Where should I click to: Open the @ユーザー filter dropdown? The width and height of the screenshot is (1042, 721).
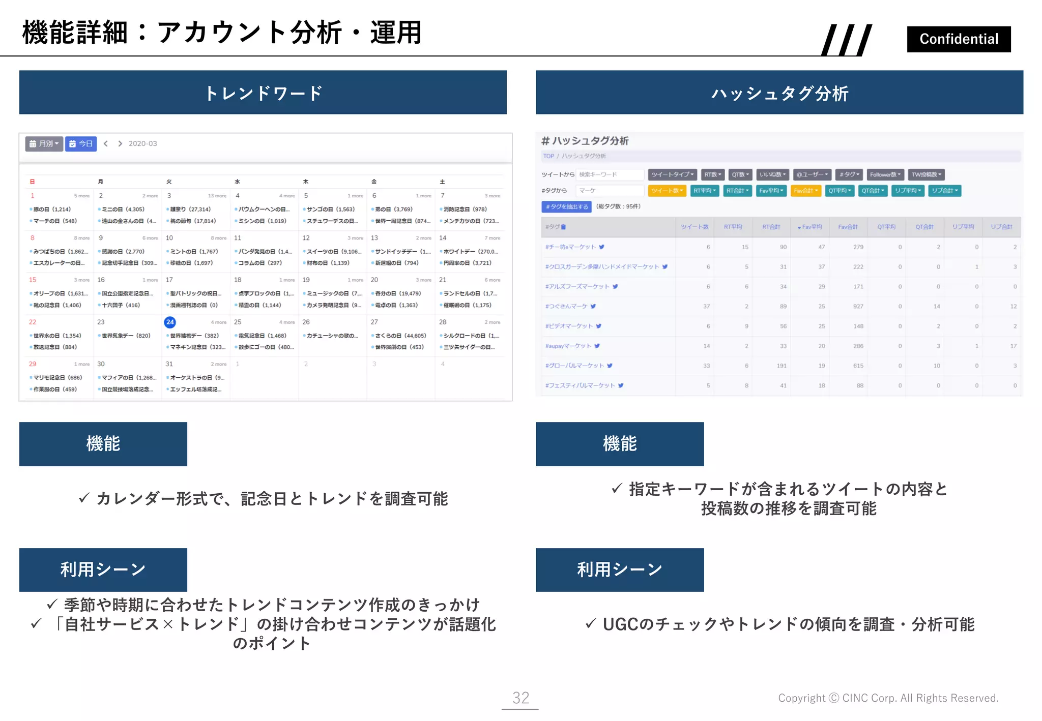click(812, 175)
